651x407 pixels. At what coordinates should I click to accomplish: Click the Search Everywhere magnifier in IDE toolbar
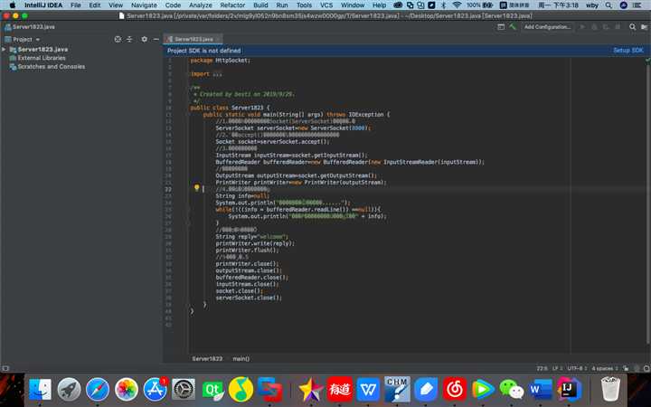pos(632,27)
